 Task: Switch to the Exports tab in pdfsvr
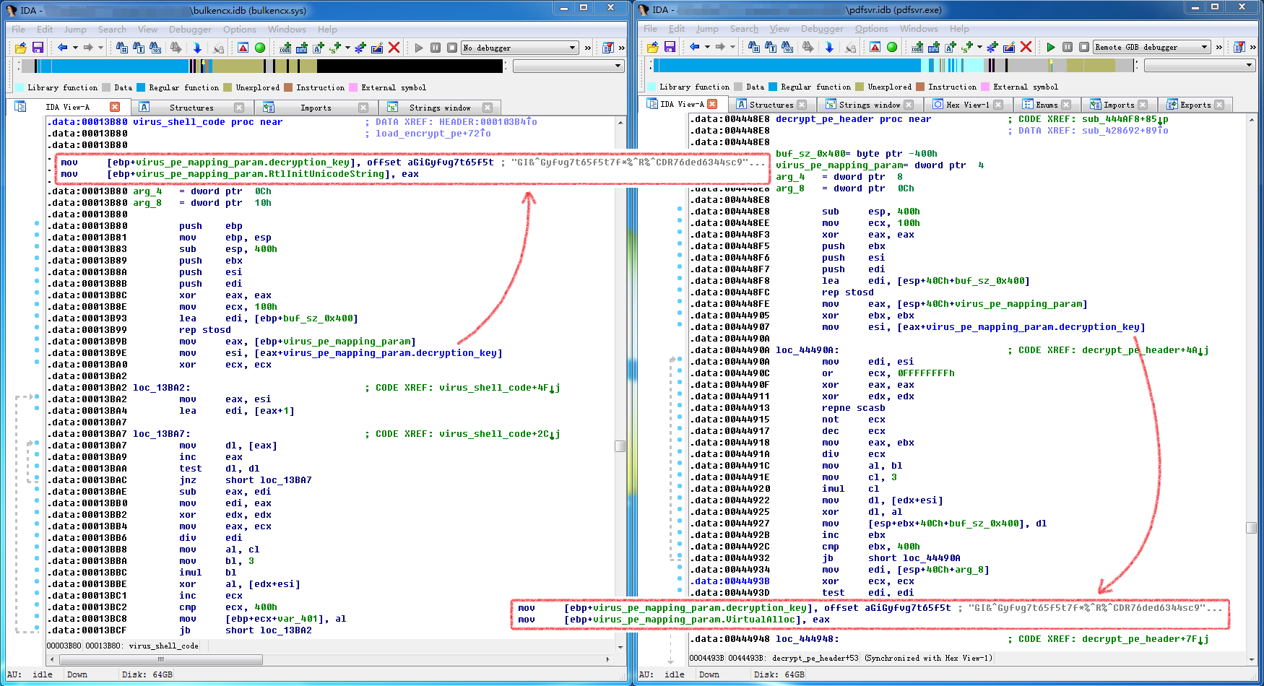[x=1195, y=105]
